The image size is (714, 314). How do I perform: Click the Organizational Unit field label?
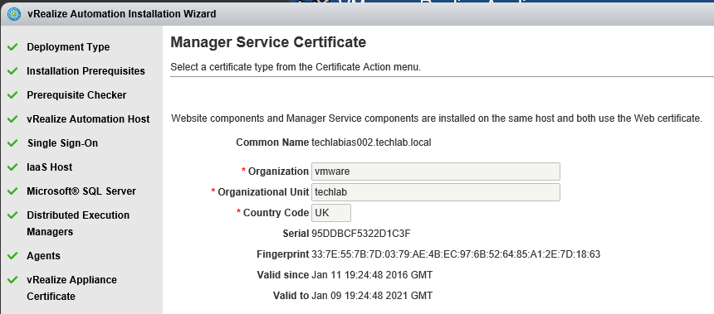263,192
